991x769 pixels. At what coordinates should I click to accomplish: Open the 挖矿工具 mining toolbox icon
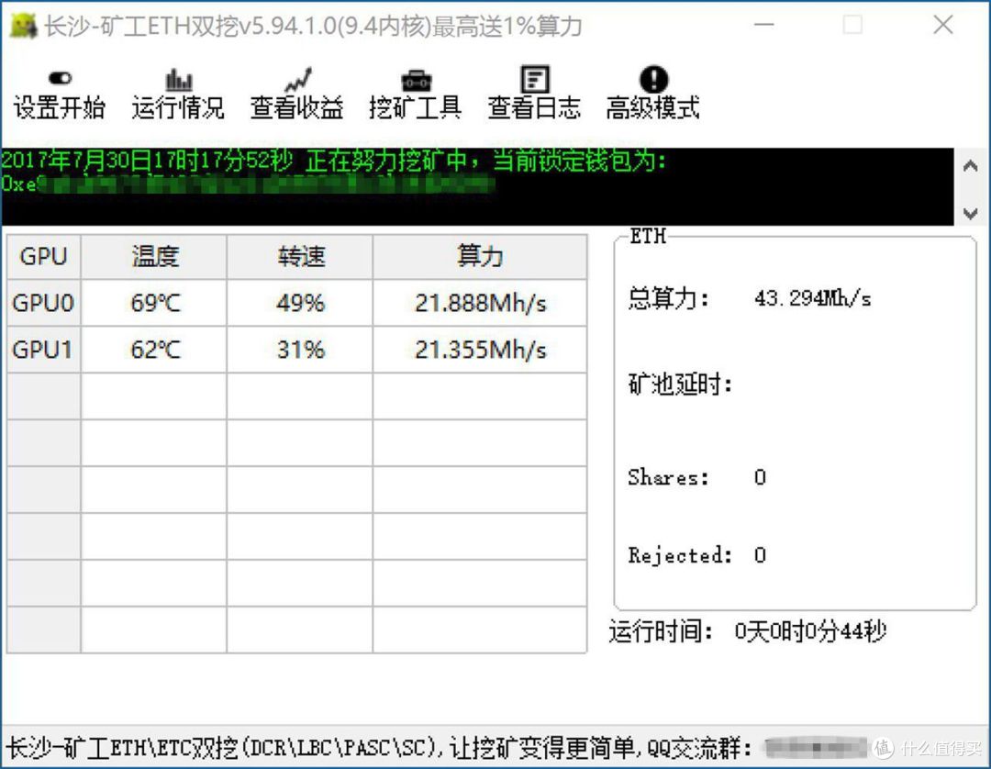coord(415,78)
